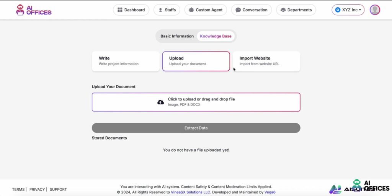
Task: Click the Departments layers icon
Action: [283, 10]
